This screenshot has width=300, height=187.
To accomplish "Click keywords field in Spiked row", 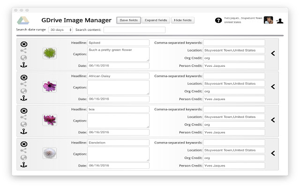I will (x=234, y=43).
